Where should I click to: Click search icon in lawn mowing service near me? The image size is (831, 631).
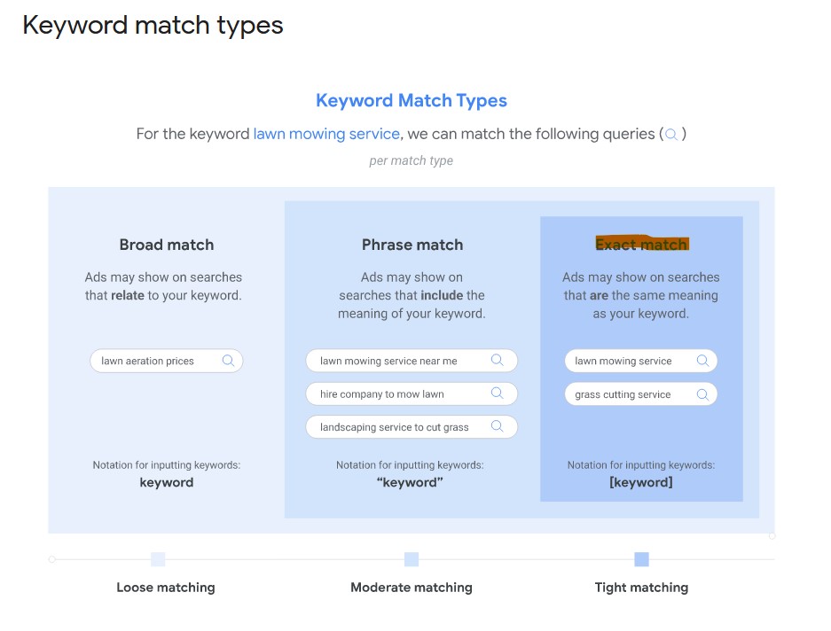[x=498, y=361]
